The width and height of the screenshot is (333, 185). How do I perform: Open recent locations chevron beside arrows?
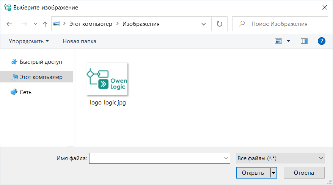pyautogui.click(x=36, y=24)
